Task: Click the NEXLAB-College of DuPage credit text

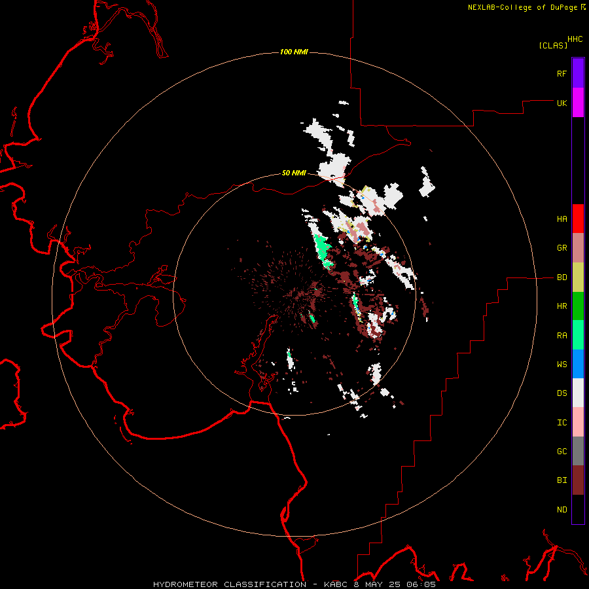Action: tap(522, 7)
